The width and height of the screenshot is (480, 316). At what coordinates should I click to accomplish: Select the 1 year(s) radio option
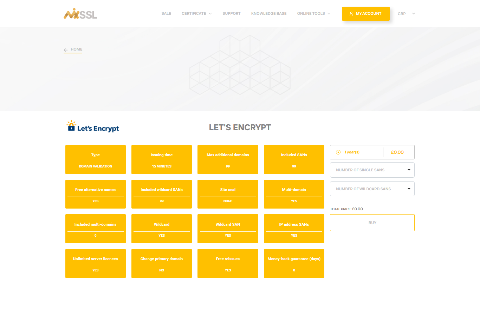point(338,152)
